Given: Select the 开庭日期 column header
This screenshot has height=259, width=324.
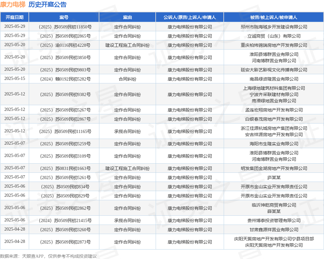Looking at the screenshot, I should (x=15, y=17).
